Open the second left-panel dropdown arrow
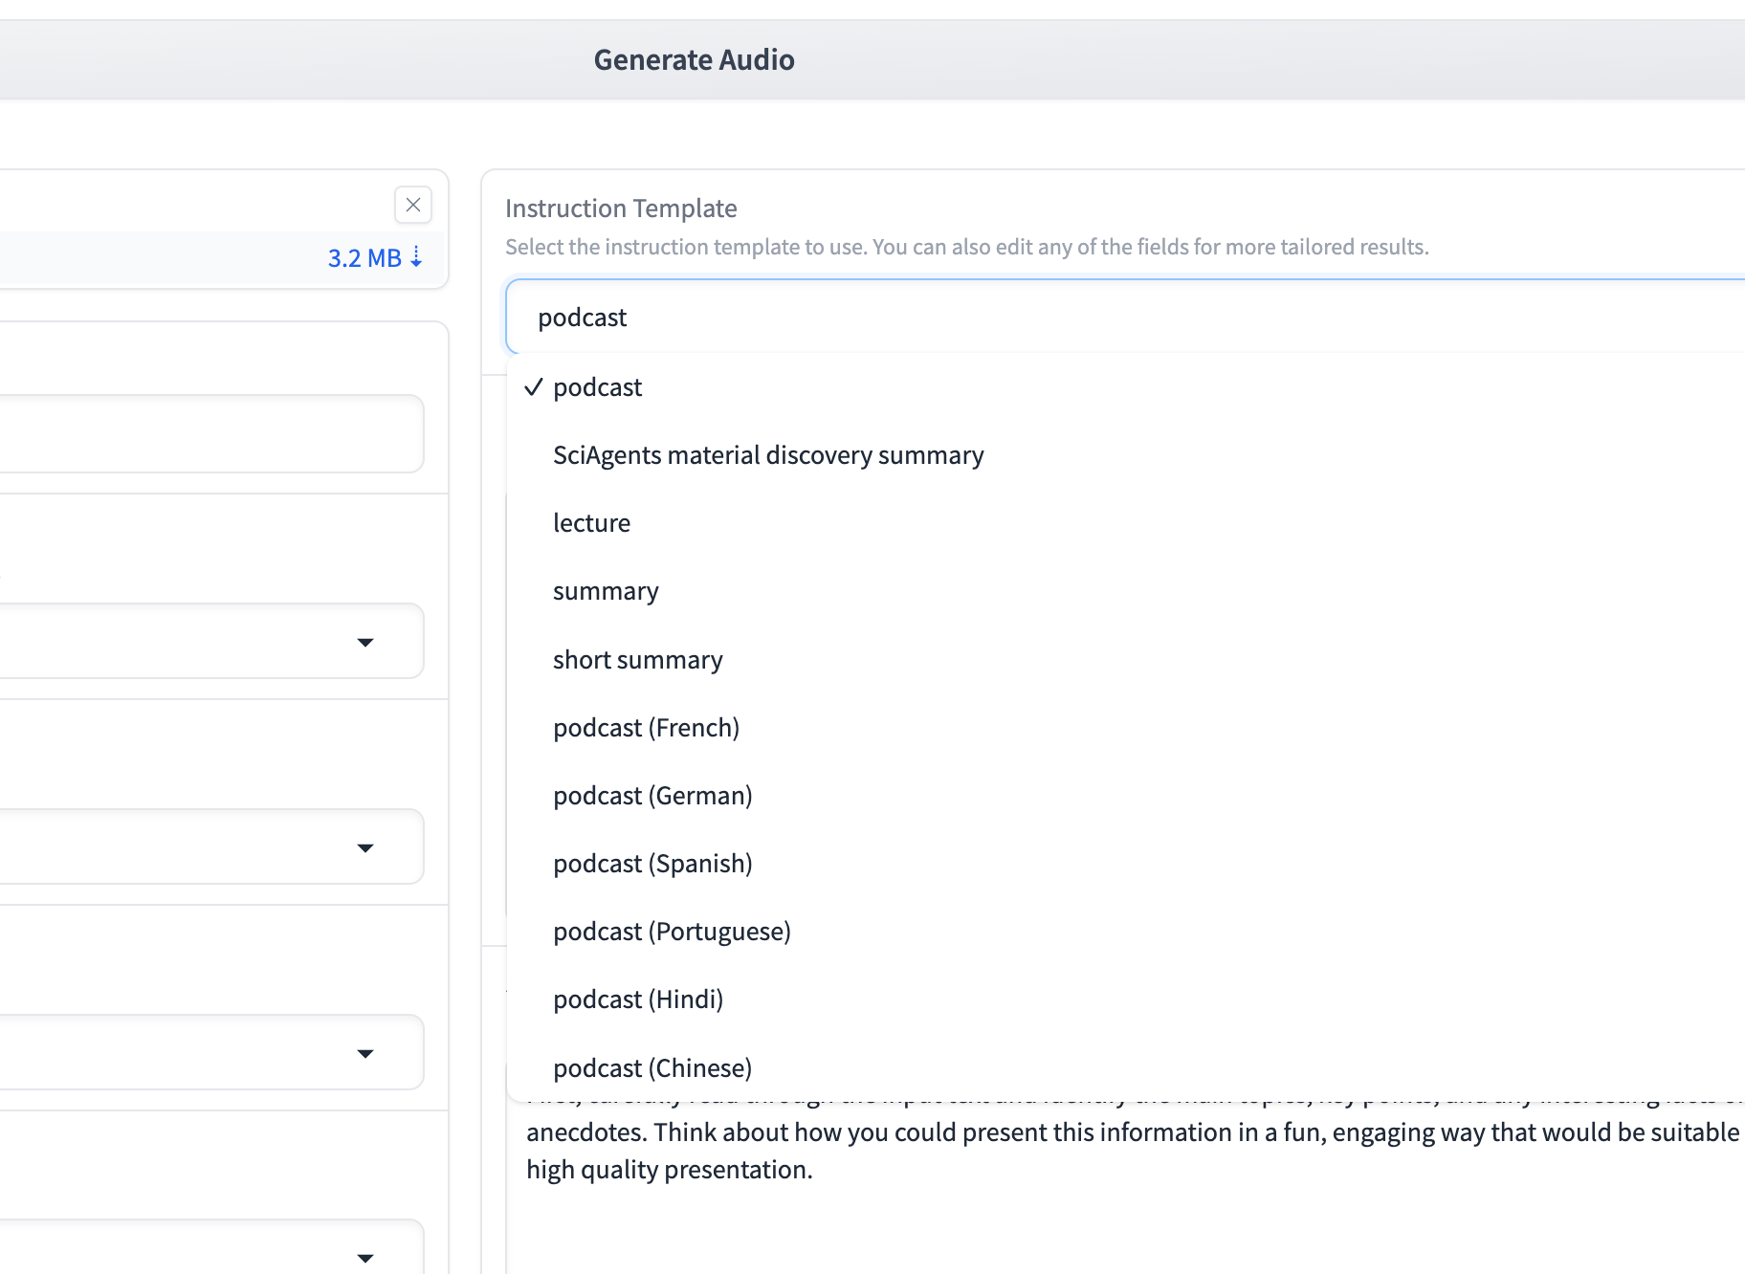This screenshot has height=1274, width=1745. tap(364, 847)
